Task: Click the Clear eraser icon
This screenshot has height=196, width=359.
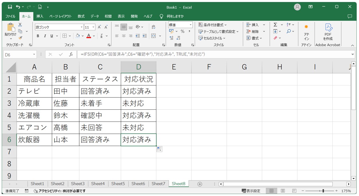Action: [x=275, y=38]
